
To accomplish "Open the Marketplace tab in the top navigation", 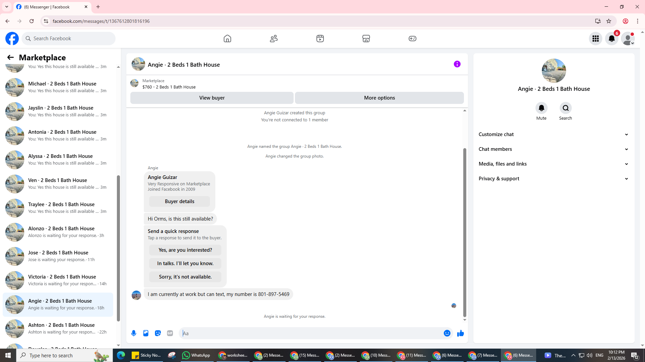I will pyautogui.click(x=366, y=39).
